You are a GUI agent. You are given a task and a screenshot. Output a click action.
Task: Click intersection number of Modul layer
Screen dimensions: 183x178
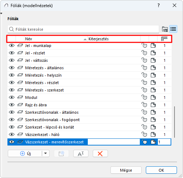click(165, 97)
